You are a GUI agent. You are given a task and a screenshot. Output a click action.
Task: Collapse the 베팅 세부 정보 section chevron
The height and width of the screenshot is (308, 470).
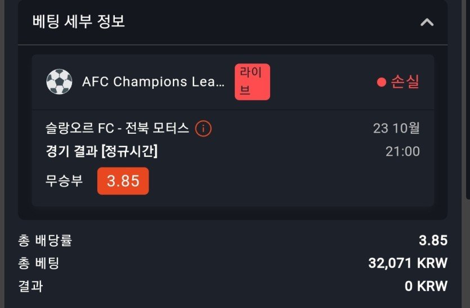tap(427, 22)
